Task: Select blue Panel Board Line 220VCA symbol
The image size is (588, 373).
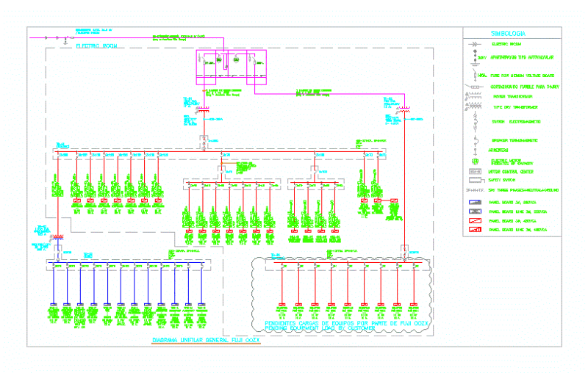Action: 475,211
